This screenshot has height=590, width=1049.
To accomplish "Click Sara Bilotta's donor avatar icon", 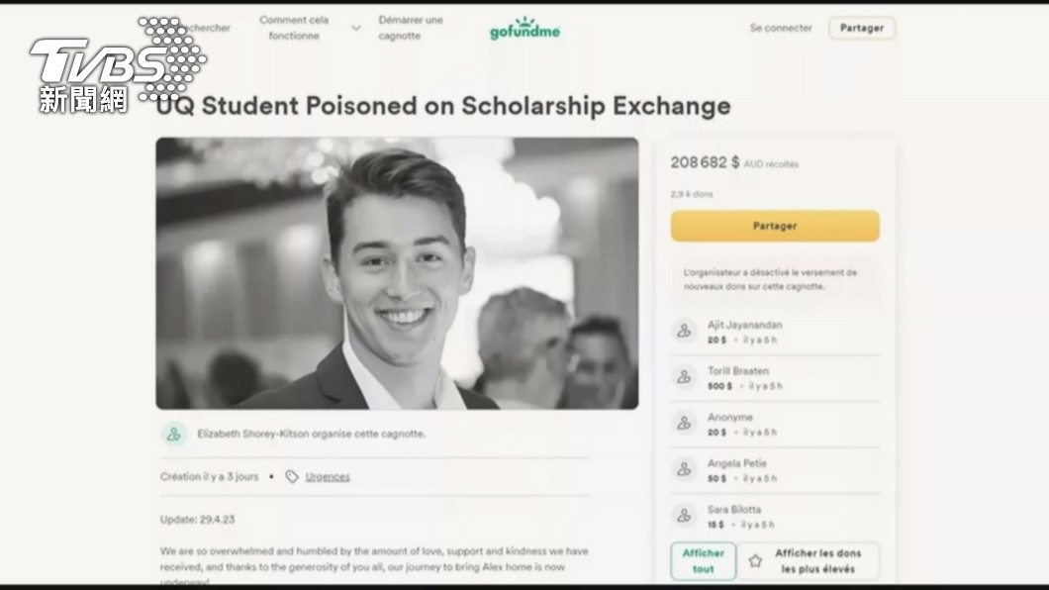I will pyautogui.click(x=684, y=515).
